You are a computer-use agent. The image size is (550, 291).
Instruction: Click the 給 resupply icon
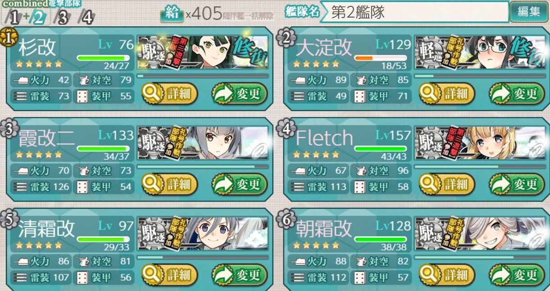[172, 13]
